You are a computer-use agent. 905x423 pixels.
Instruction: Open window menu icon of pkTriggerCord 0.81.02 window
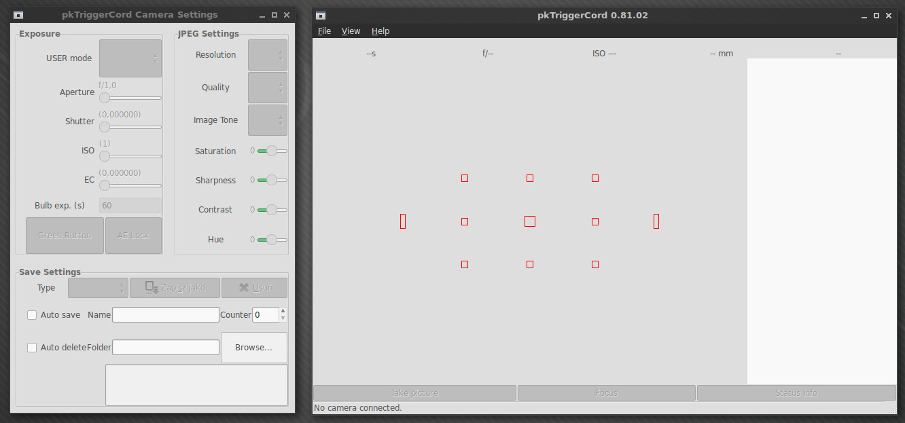[x=321, y=15]
